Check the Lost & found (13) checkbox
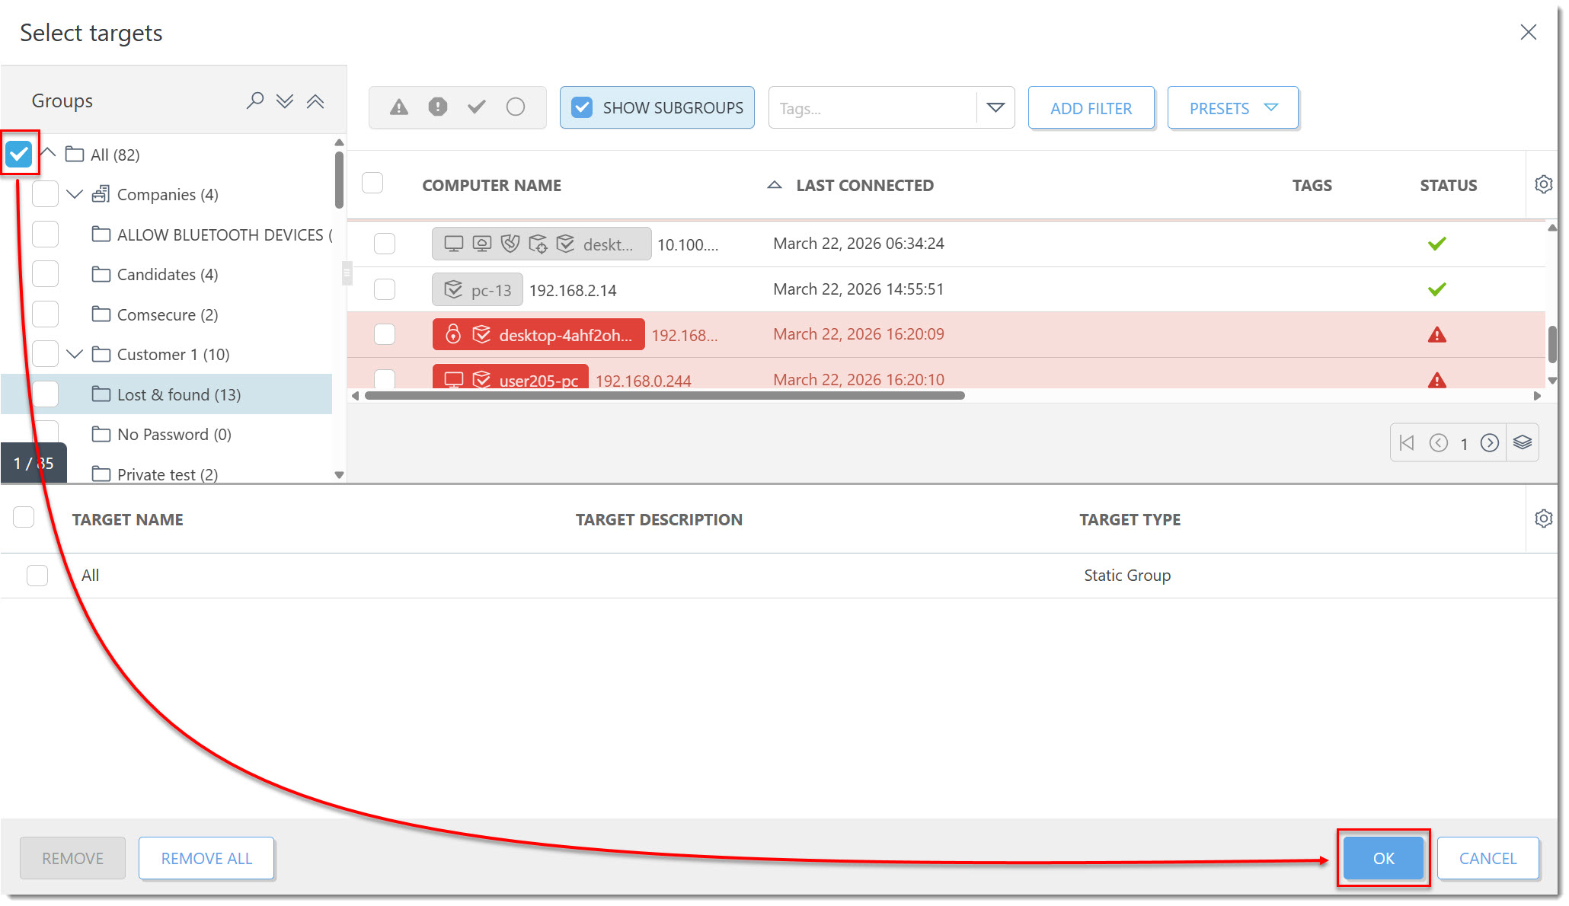1569x906 pixels. point(46,394)
